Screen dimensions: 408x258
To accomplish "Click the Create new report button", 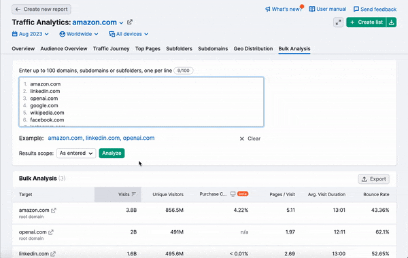I will click(41, 10).
